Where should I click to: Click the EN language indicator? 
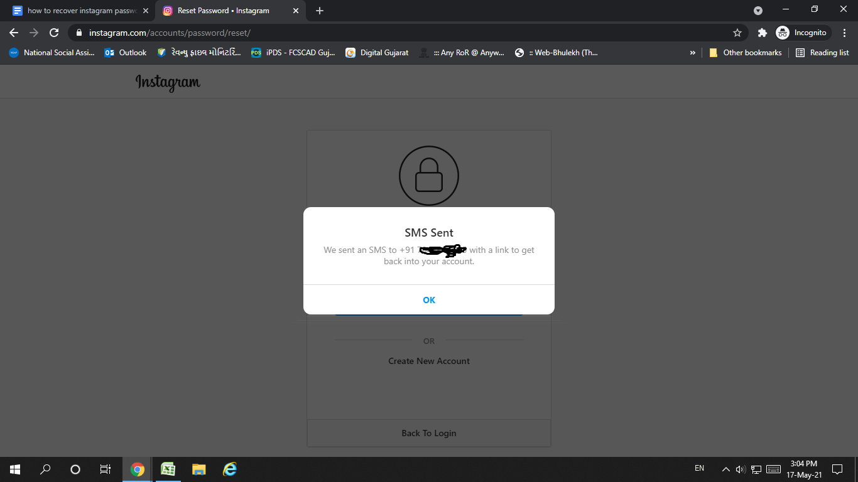(x=700, y=469)
